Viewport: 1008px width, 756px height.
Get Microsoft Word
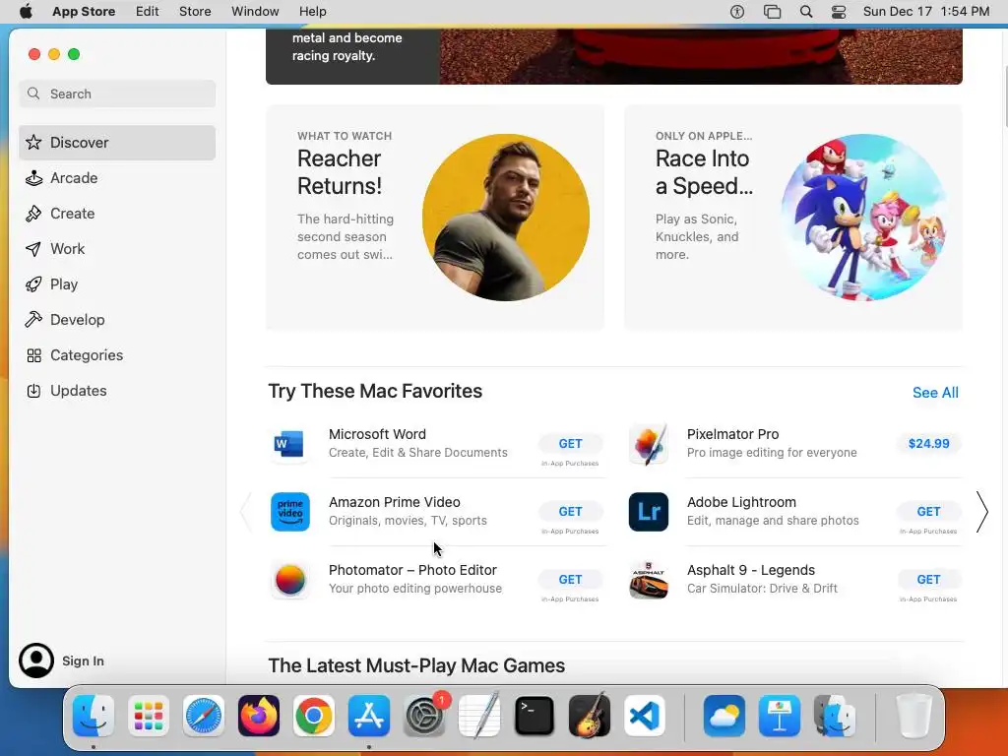[x=570, y=444]
